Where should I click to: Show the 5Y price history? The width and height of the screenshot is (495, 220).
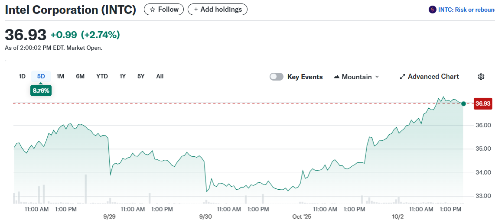click(x=141, y=76)
